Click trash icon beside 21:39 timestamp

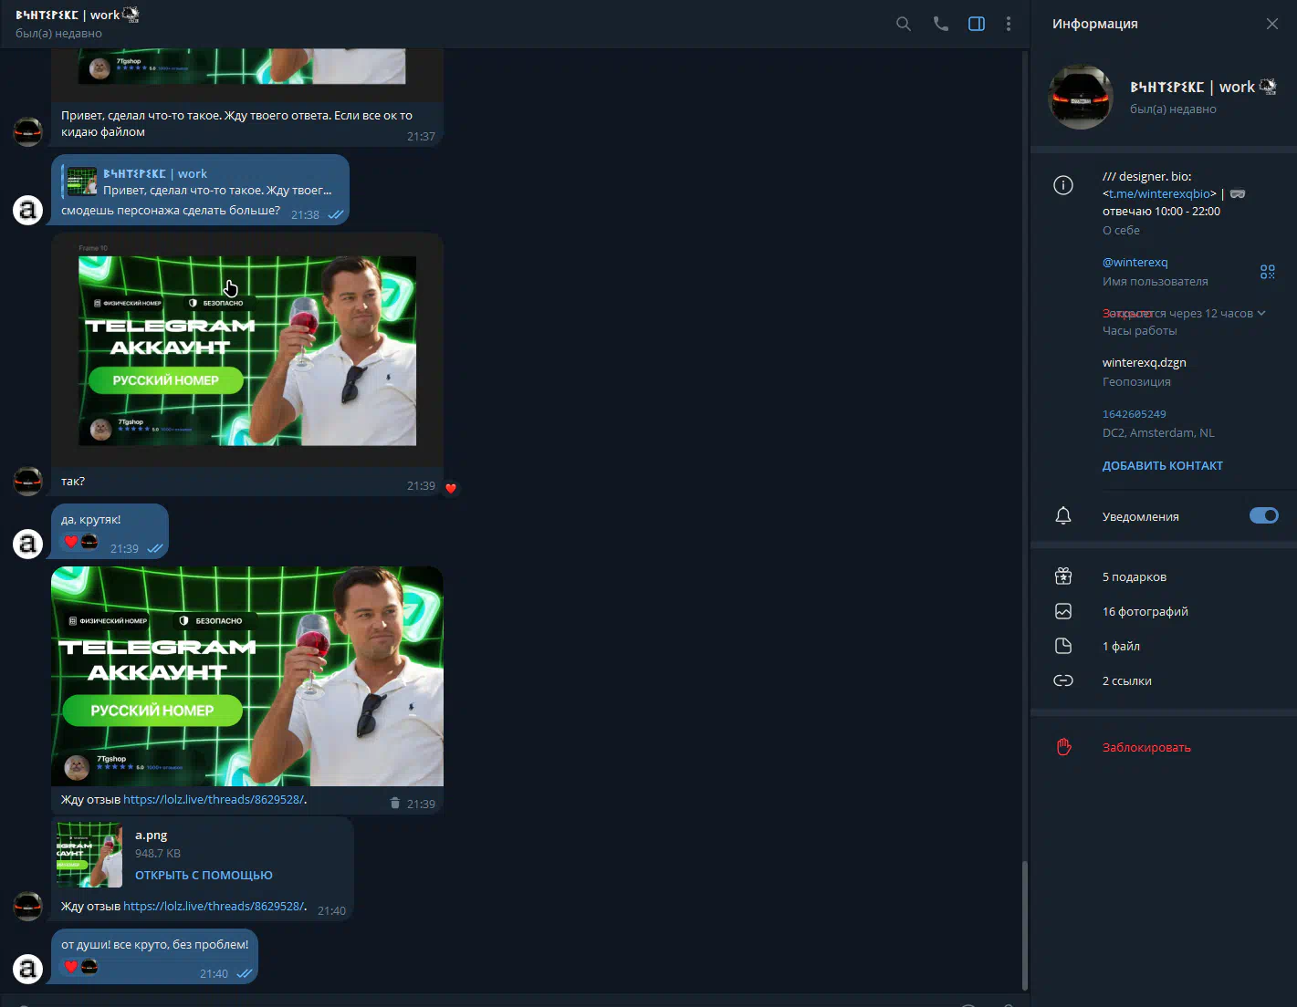click(x=394, y=804)
